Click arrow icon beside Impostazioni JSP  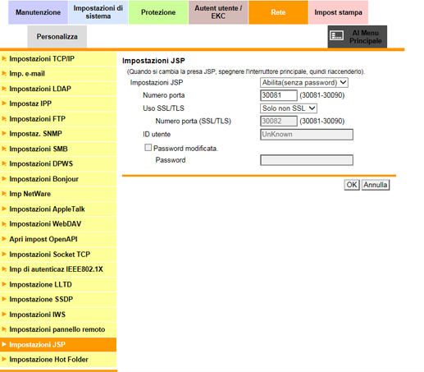(x=4, y=344)
